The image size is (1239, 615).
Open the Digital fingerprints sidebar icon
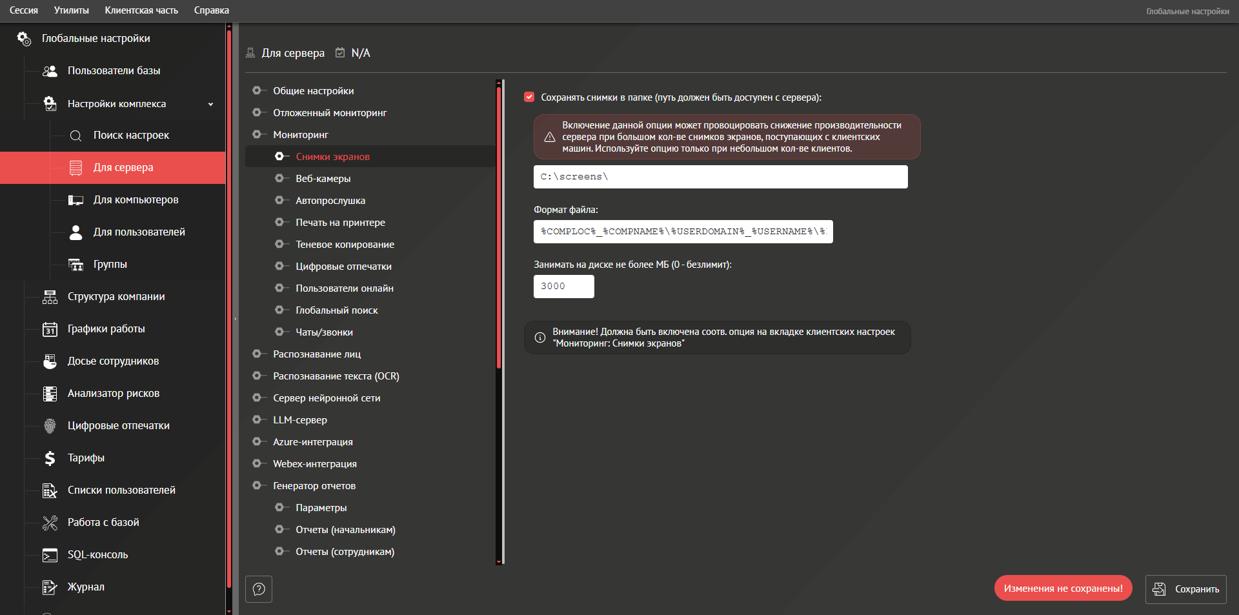(50, 426)
